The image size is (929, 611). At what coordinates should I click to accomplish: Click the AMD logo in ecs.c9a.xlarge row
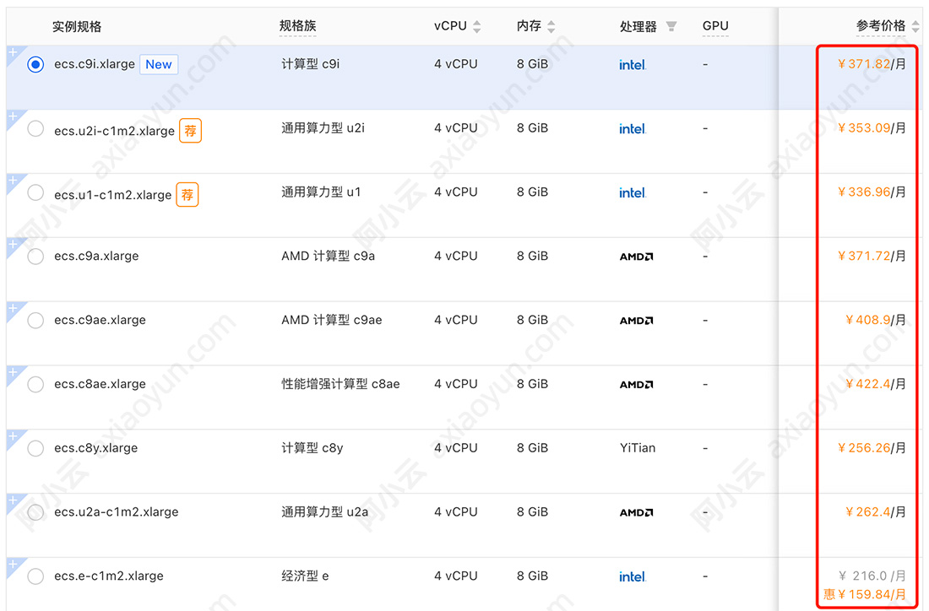click(x=636, y=257)
